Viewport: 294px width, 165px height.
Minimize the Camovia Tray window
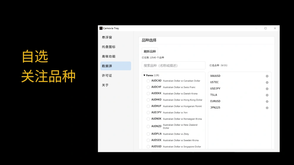tap(256, 28)
